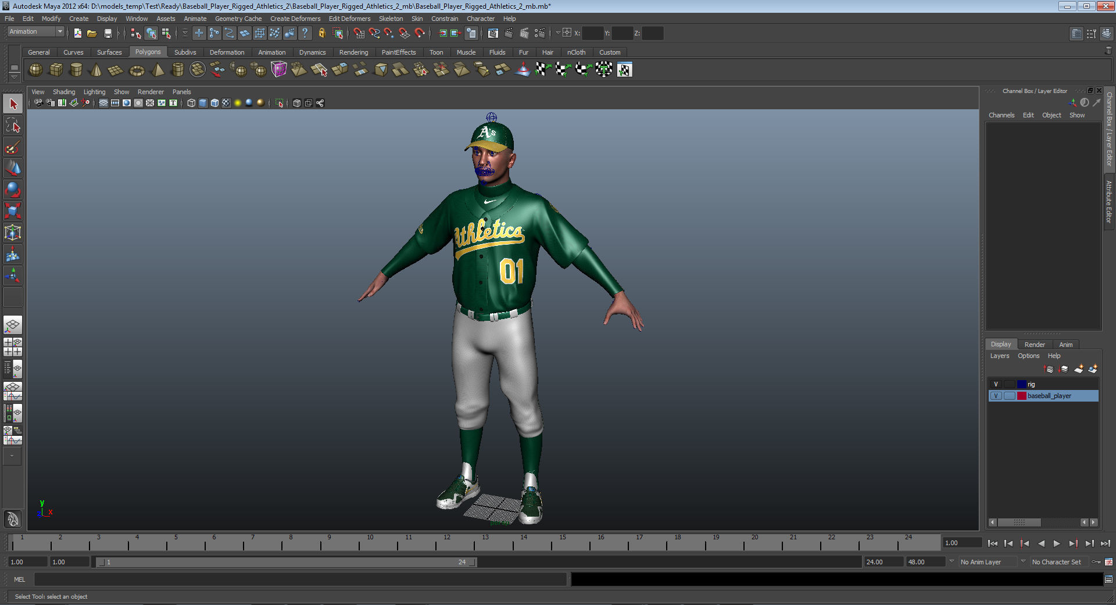
Task: Open the Skeleton menu
Action: pos(391,19)
